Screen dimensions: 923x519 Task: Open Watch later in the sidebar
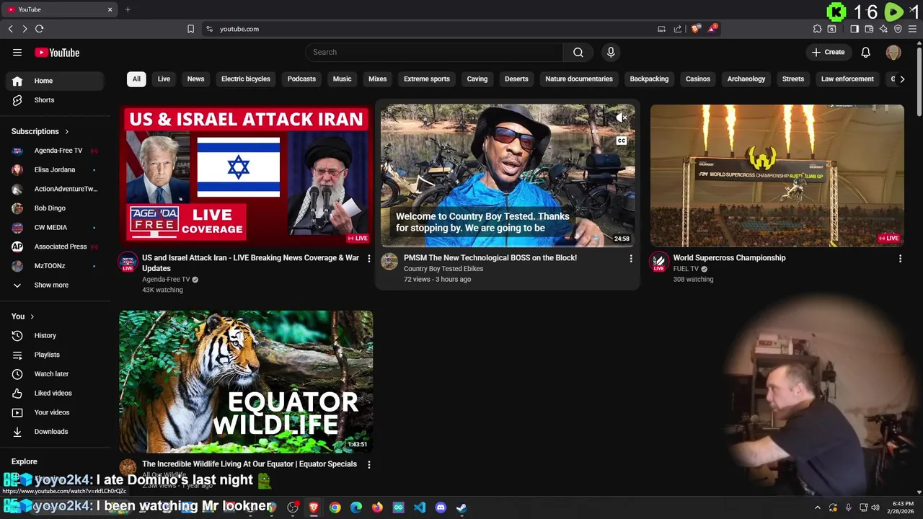tap(55, 374)
